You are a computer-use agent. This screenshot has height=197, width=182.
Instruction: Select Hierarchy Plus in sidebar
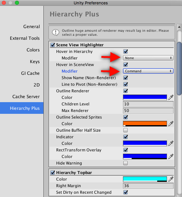point(22,108)
